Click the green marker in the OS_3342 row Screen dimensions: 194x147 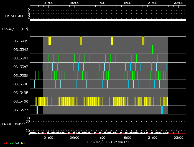[x=153, y=49]
